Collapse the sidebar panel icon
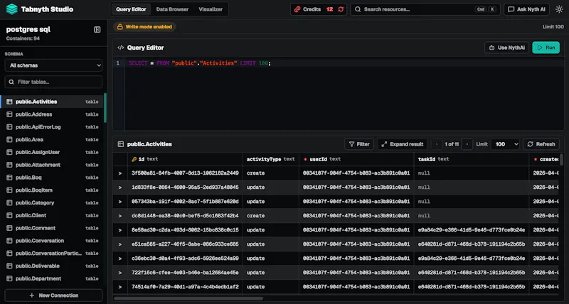This screenshot has width=569, height=304. tap(97, 30)
